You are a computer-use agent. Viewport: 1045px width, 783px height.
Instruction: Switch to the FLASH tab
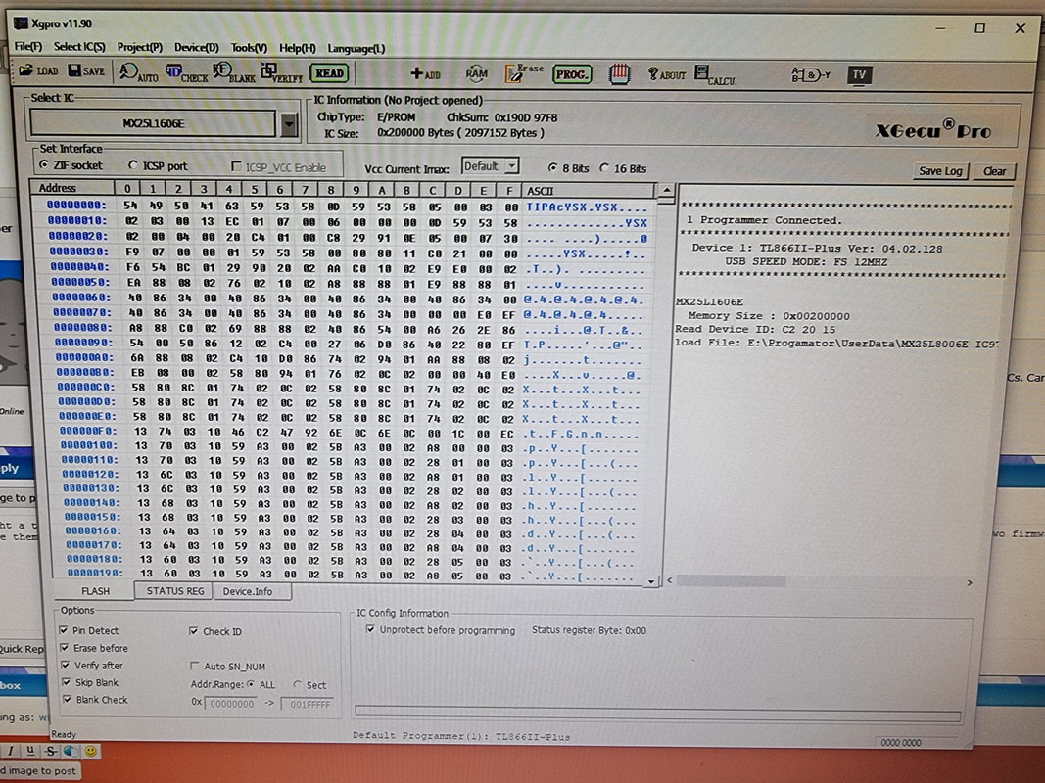click(95, 591)
